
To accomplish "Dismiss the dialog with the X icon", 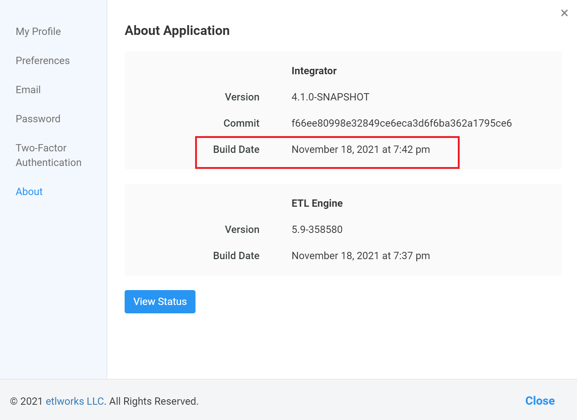I will pyautogui.click(x=564, y=13).
